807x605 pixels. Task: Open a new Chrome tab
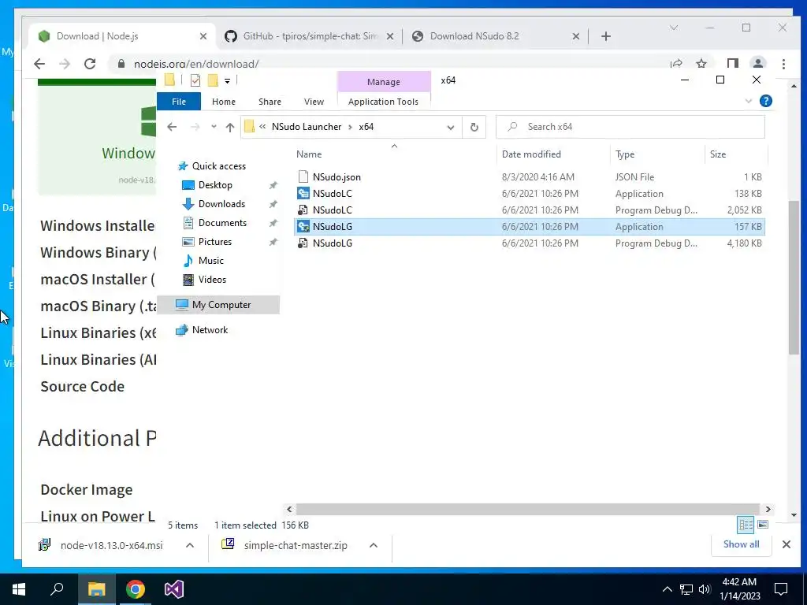click(606, 36)
